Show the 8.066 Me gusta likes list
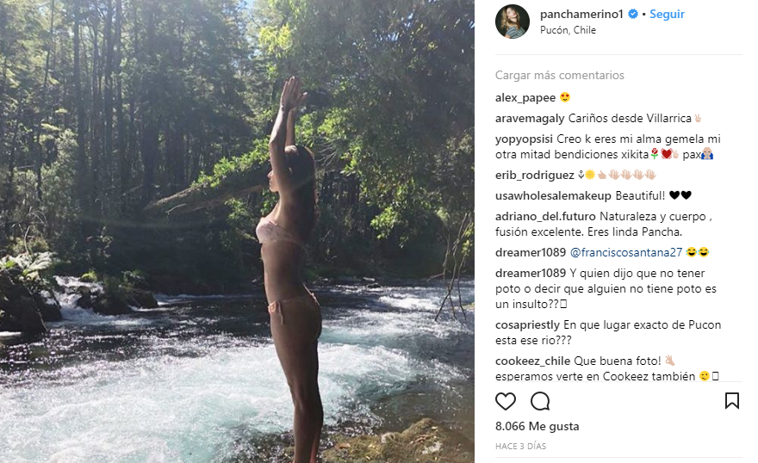The width and height of the screenshot is (758, 463). (x=537, y=427)
